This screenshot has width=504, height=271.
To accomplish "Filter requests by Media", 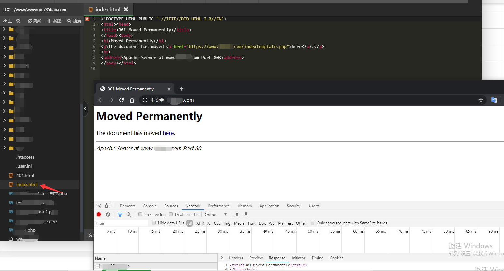I will (239, 223).
